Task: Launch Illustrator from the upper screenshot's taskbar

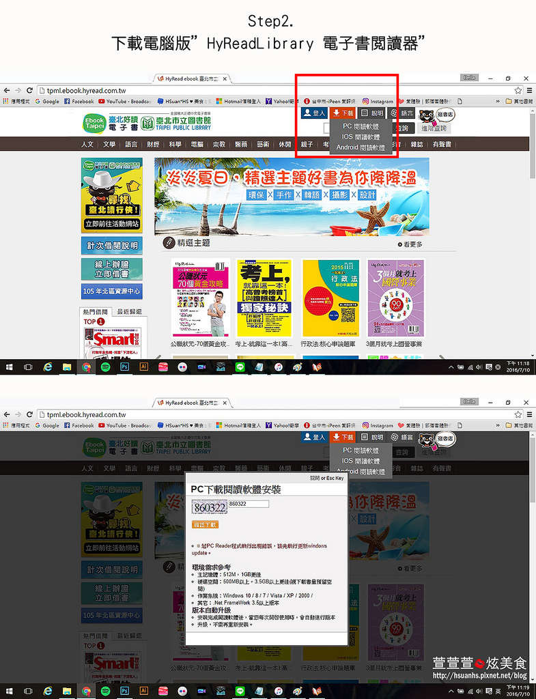Action: (143, 367)
